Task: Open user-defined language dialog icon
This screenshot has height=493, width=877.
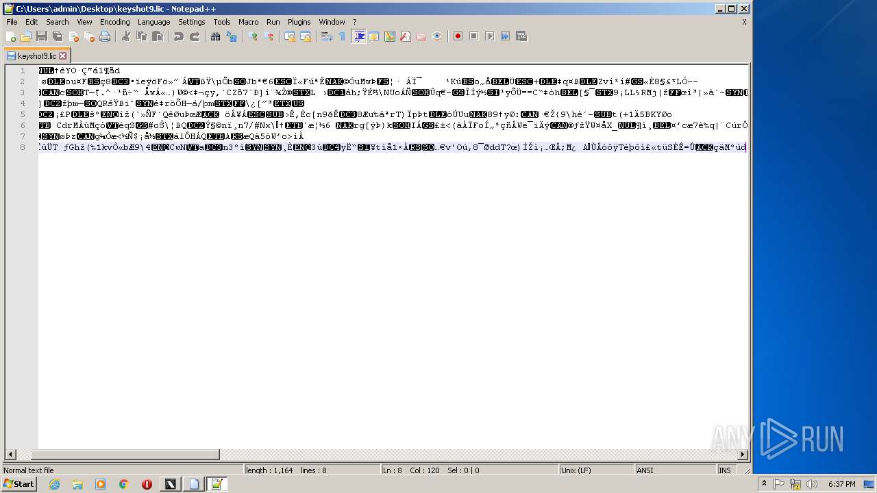Action: (374, 36)
